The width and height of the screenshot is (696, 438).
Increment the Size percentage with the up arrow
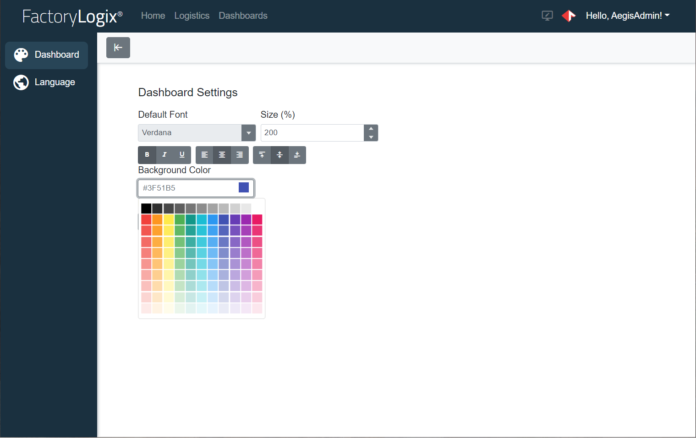pos(371,129)
